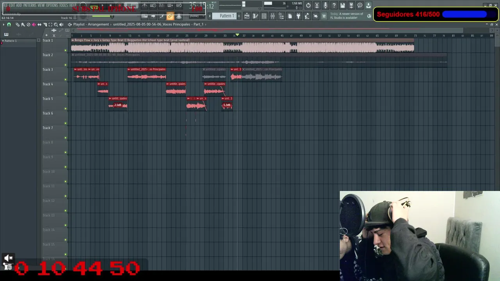
Task: Open the Channel rack view
Action: pyautogui.click(x=264, y=16)
